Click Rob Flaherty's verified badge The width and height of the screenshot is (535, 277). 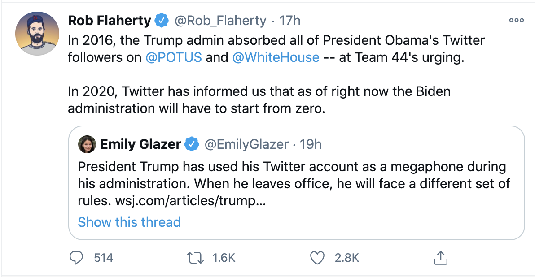click(162, 21)
